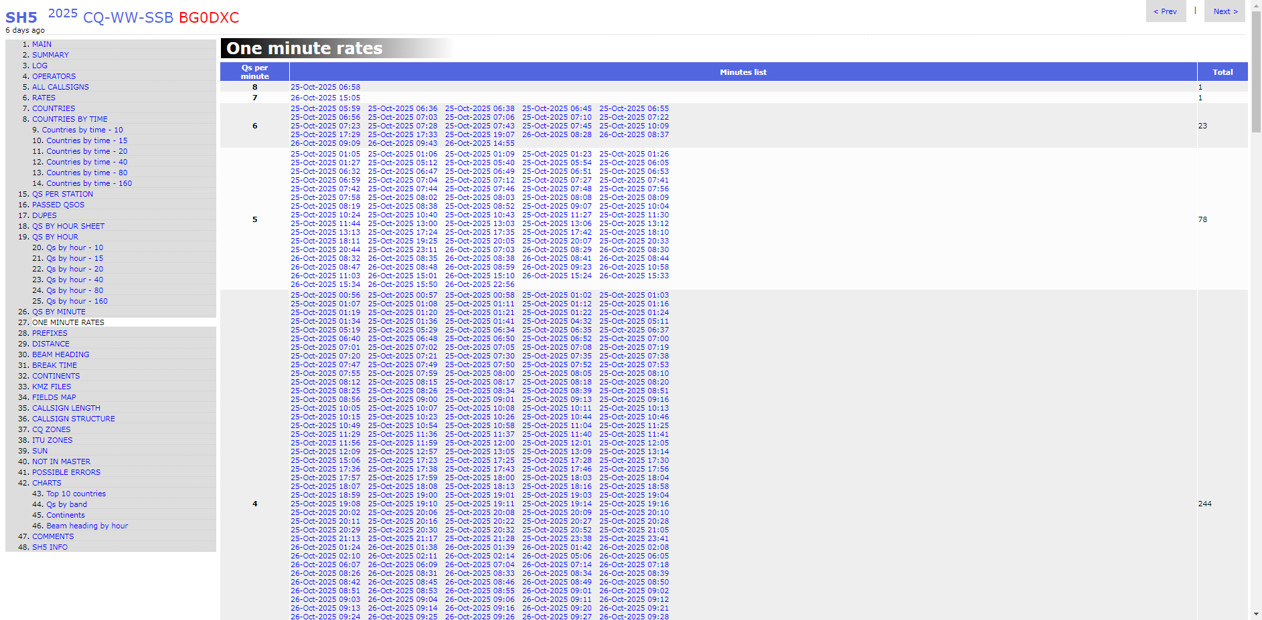Go to QS BY MINUTE page
Viewport: 1262px width, 620px height.
tap(59, 312)
